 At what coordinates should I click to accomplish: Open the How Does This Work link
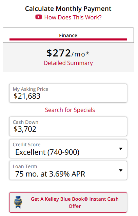coord(73,17)
